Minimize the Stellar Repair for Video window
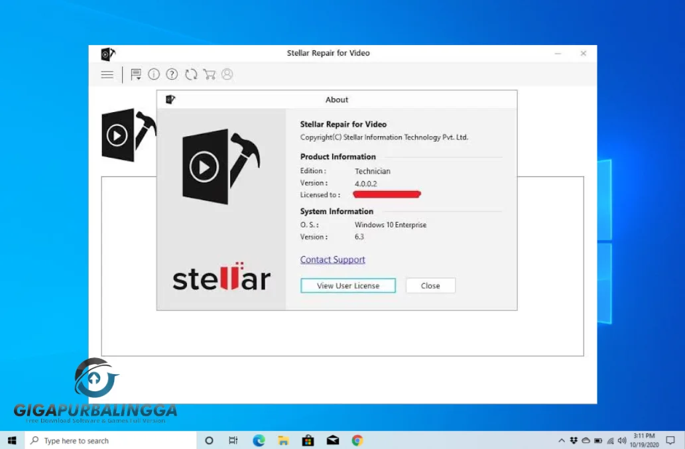Image resolution: width=685 pixels, height=449 pixels. (558, 53)
